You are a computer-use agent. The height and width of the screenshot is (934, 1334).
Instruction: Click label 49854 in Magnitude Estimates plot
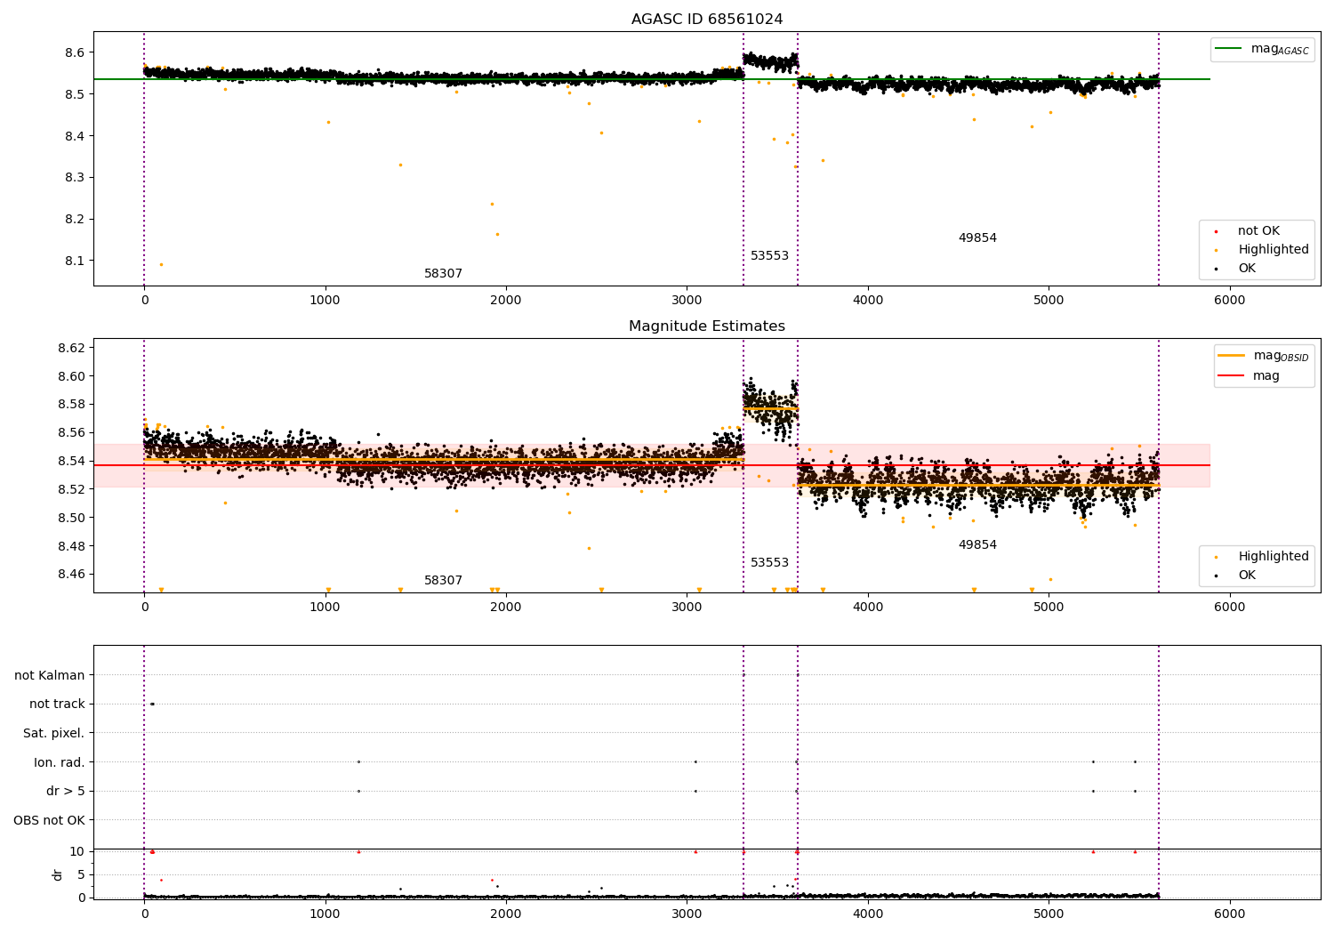click(x=977, y=545)
